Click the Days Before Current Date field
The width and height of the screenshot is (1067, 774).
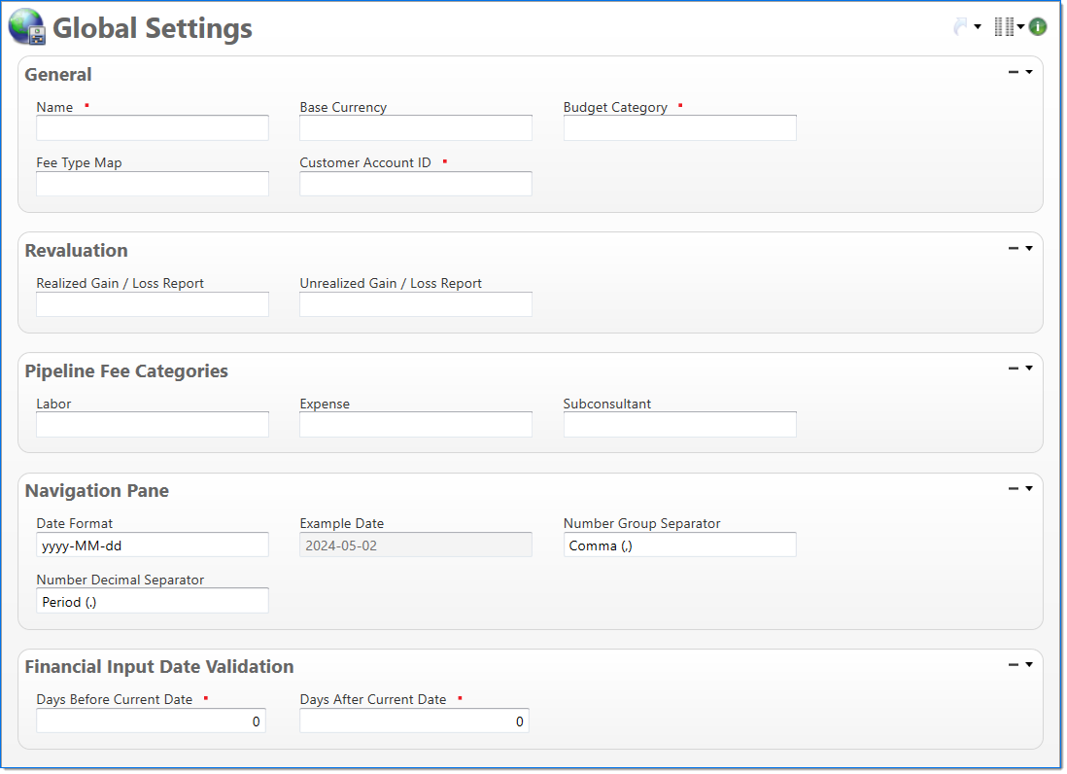pyautogui.click(x=151, y=721)
